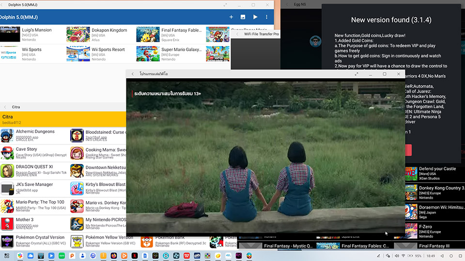Open WPS Office from the taskbar
Viewport: 465px width, 261px height.
[x=186, y=256]
